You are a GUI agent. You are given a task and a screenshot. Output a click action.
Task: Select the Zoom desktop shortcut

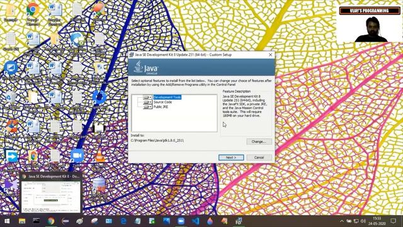pyautogui.click(x=77, y=158)
